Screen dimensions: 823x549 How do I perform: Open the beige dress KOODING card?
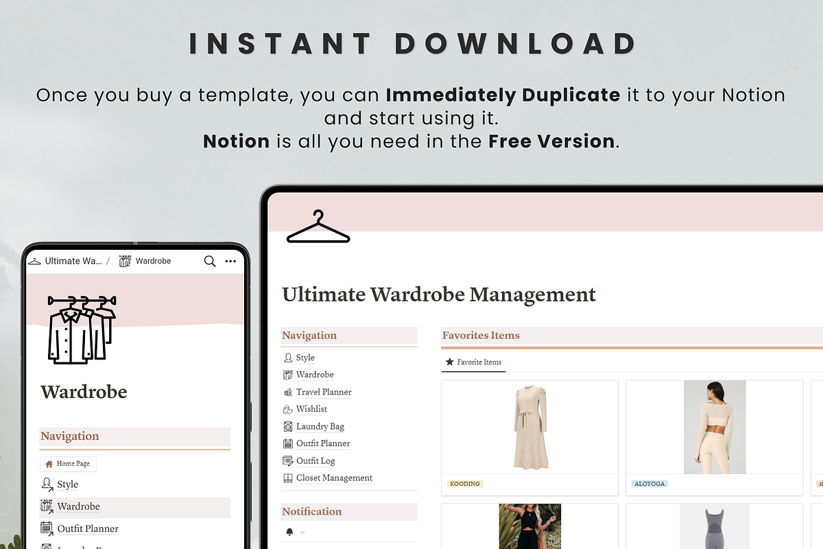[x=529, y=438]
